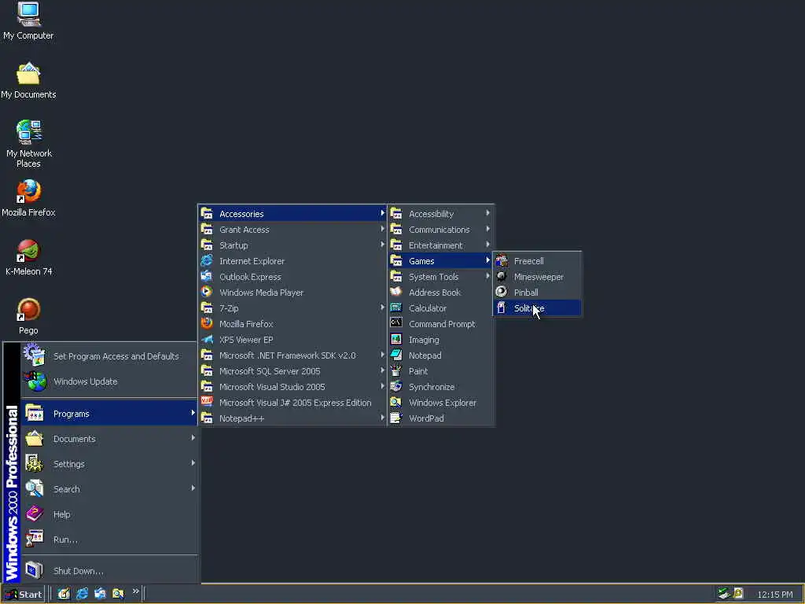This screenshot has height=604, width=805.
Task: Launch Notepad from Accessories menu
Action: (440, 355)
